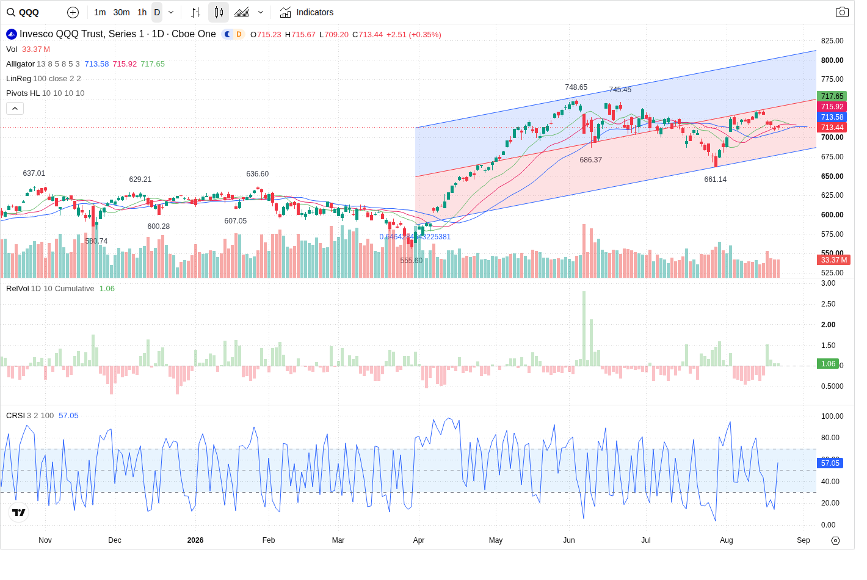Viewport: 867px width, 580px height.
Task: Select the D daily timeframe
Action: [x=157, y=12]
